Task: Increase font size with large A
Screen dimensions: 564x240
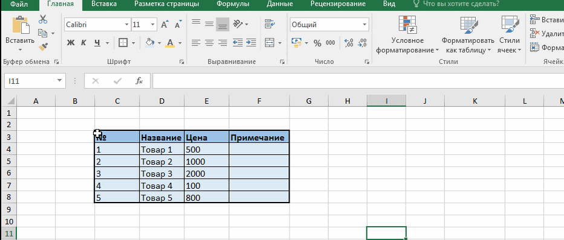Action: [165, 24]
